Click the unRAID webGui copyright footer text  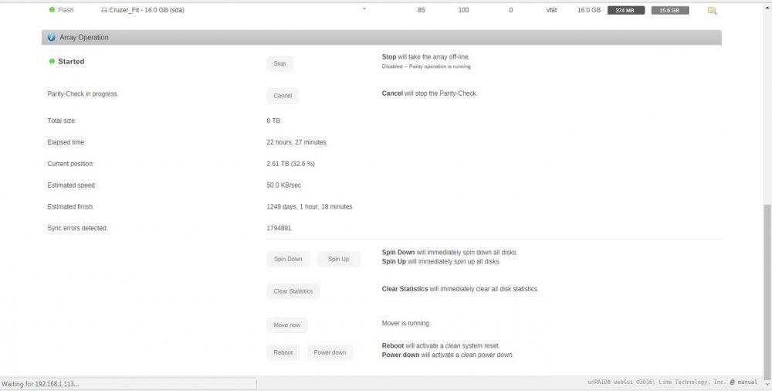(657, 382)
